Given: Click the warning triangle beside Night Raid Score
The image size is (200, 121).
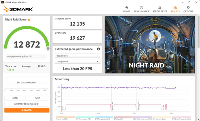Looking at the screenshot, I should click(29, 20).
